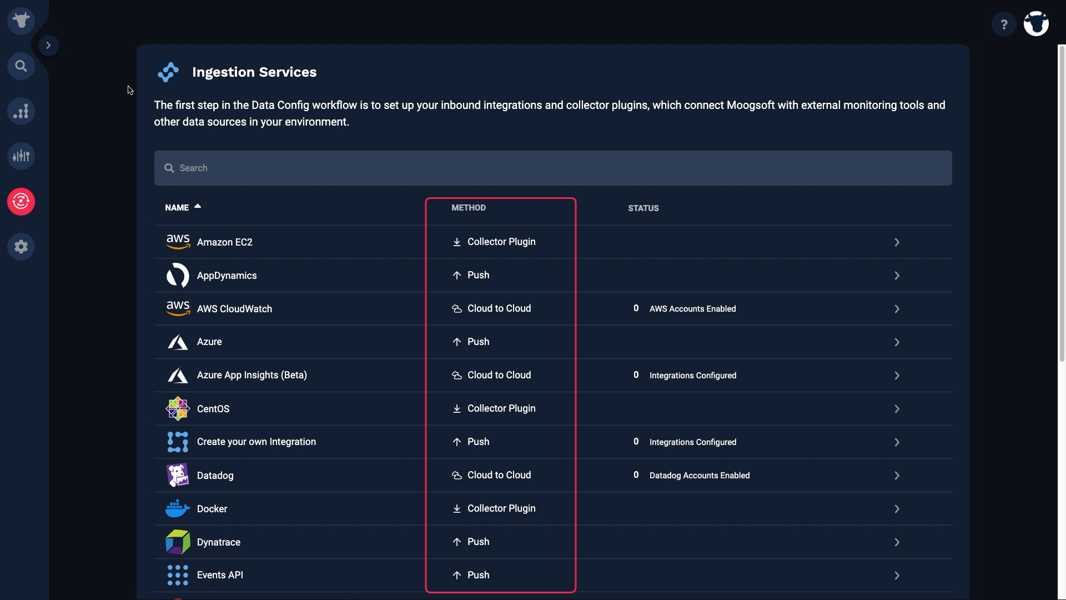Open Dynatrace row chevron
Screen dimensions: 1066x600
pos(897,542)
